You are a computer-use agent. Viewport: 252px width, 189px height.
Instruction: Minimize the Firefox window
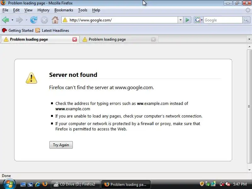[x=228, y=3]
